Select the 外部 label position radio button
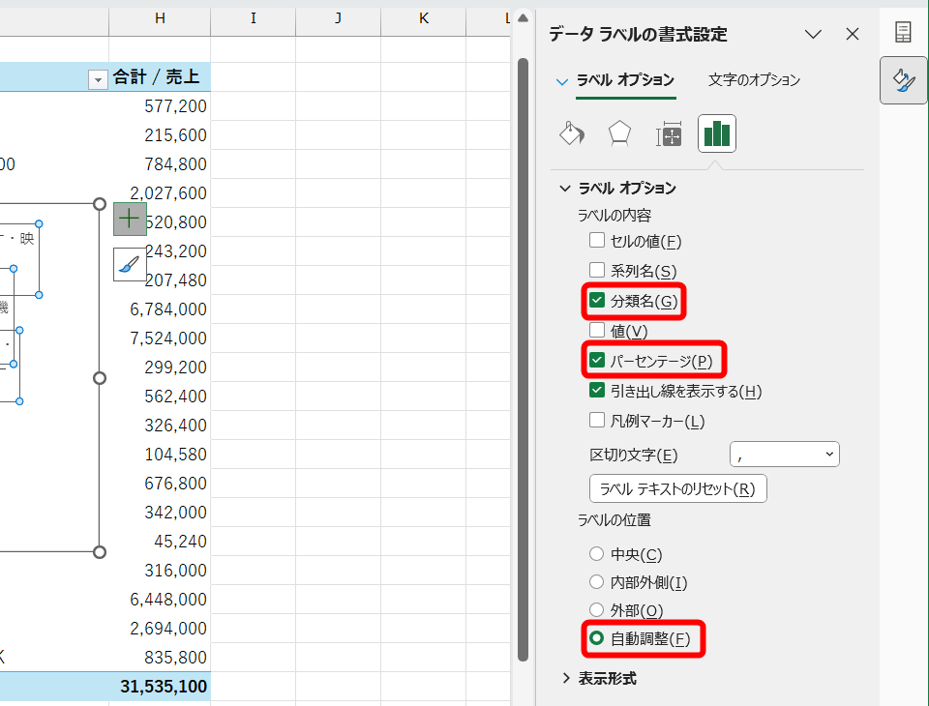Viewport: 929px width, 706px height. click(x=596, y=608)
